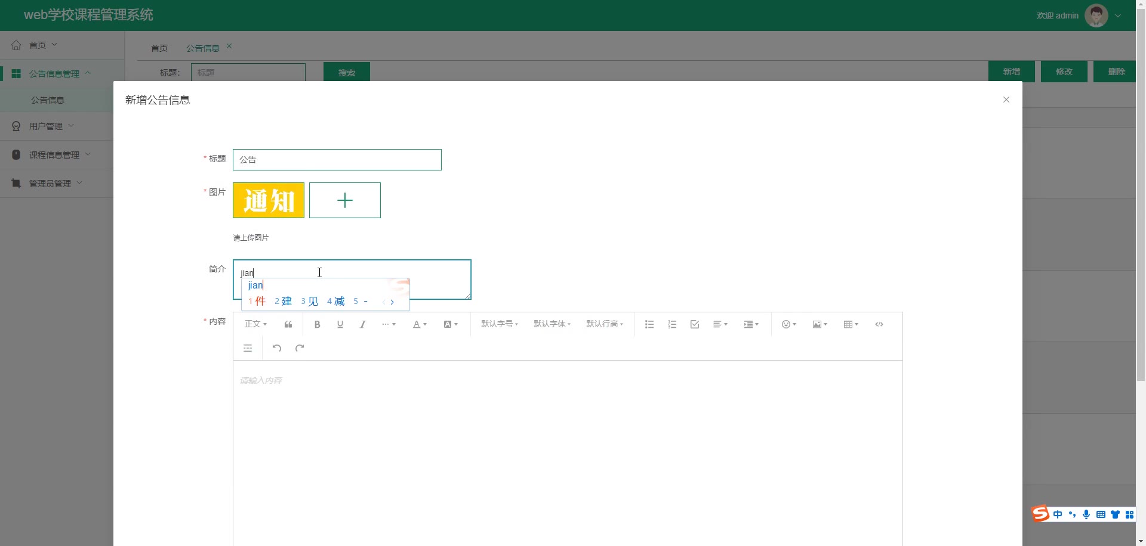Click the 新增 button
Image resolution: width=1146 pixels, height=546 pixels.
[x=1012, y=72]
